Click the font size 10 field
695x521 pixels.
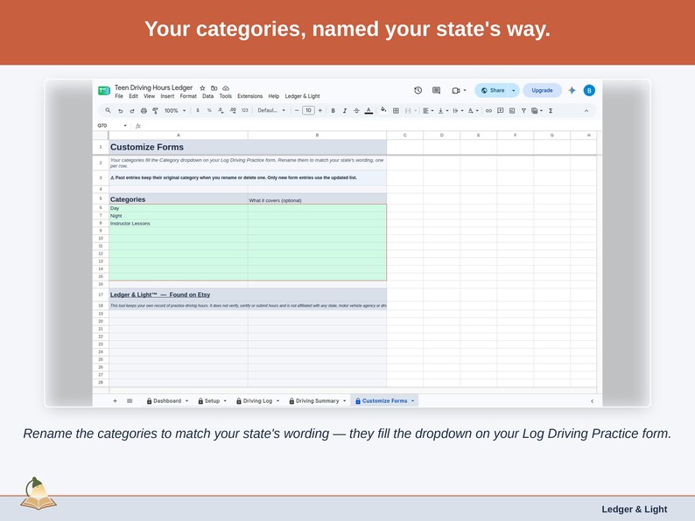pyautogui.click(x=308, y=111)
